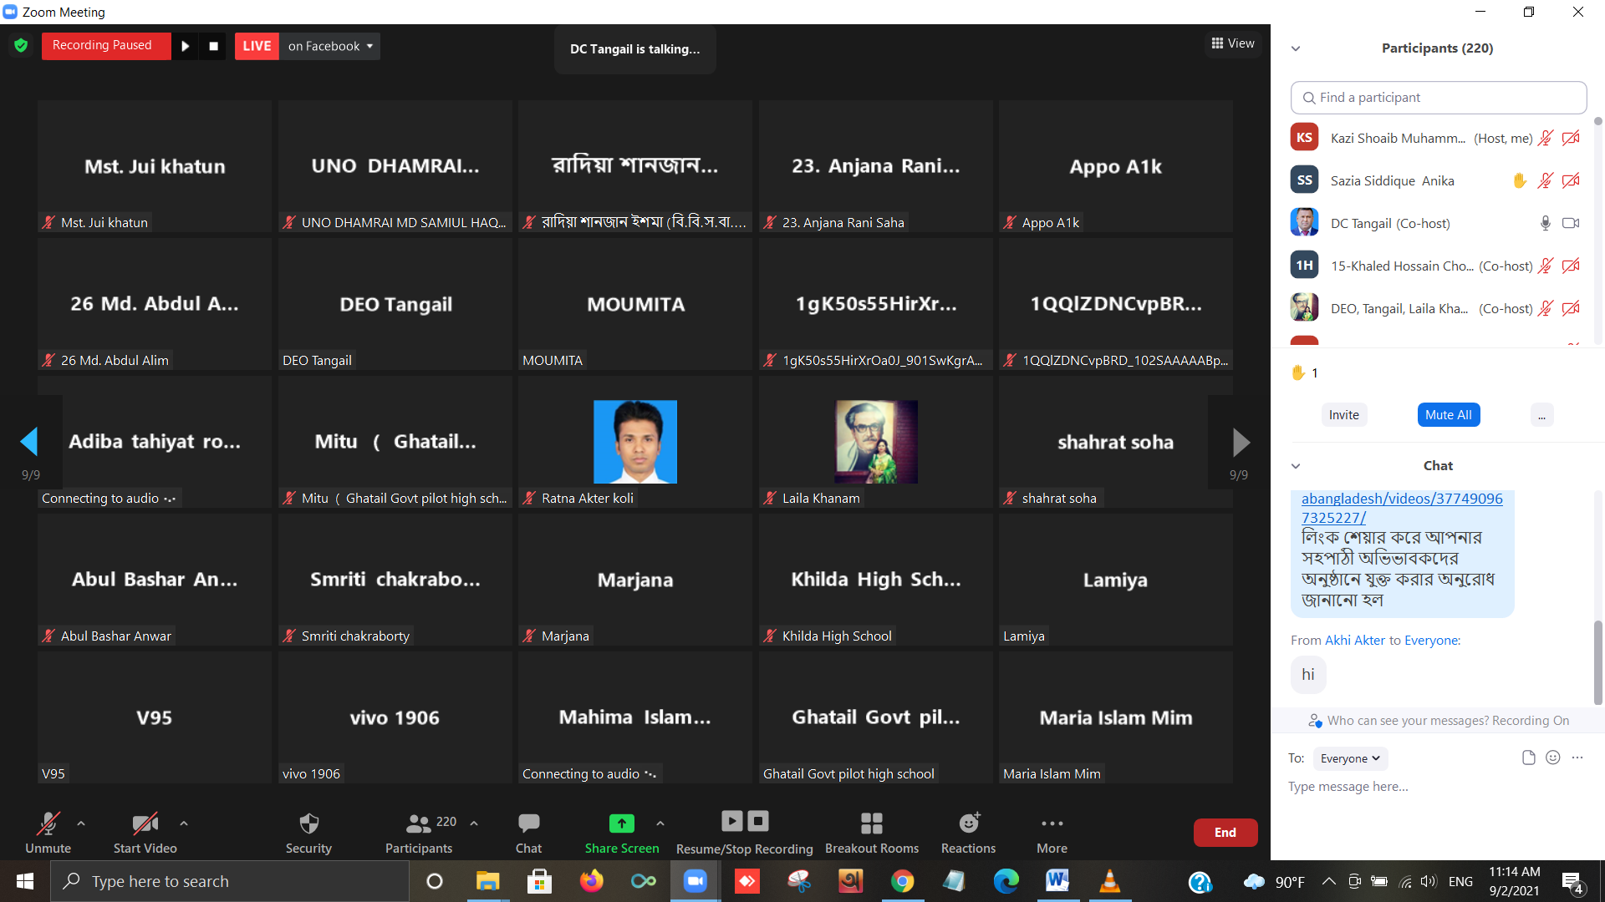Open Firefox from taskbar
The height and width of the screenshot is (902, 1605).
[x=591, y=881]
